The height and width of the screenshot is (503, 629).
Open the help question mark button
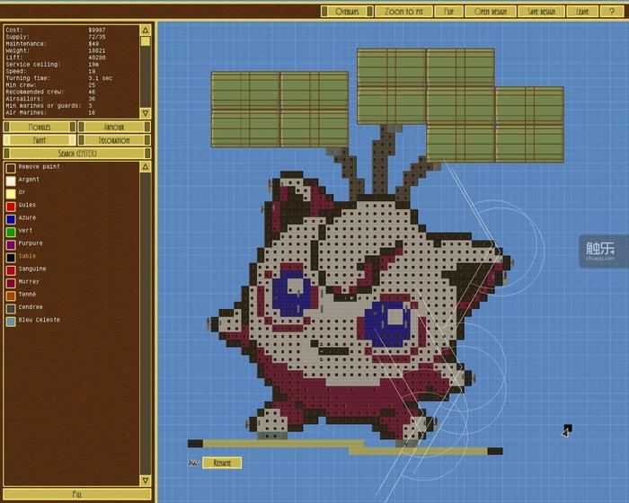[611, 12]
